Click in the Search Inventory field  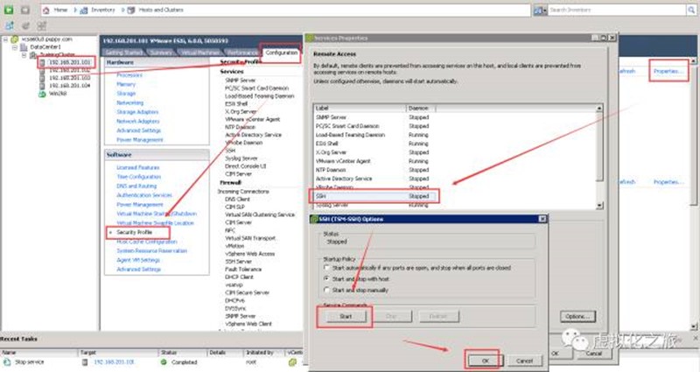[x=617, y=10]
